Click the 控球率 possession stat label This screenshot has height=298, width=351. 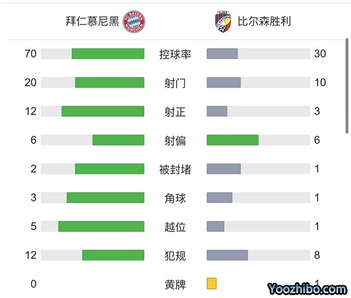175,54
